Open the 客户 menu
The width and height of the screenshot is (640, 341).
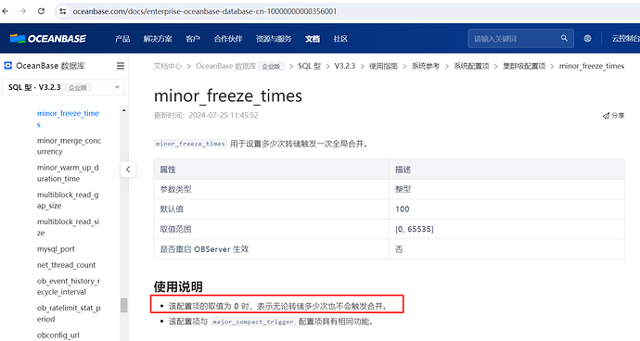(x=193, y=39)
